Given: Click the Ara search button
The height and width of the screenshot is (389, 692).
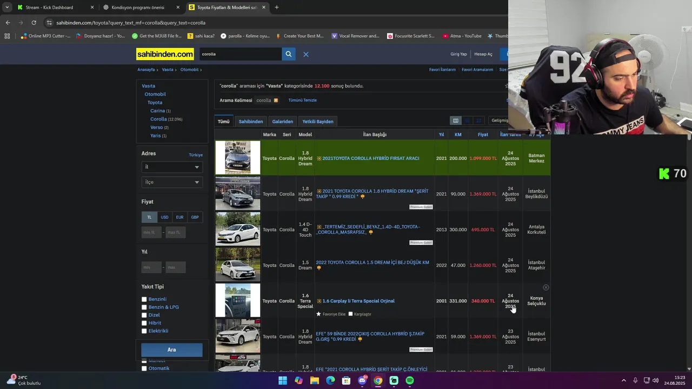Looking at the screenshot, I should (x=172, y=350).
